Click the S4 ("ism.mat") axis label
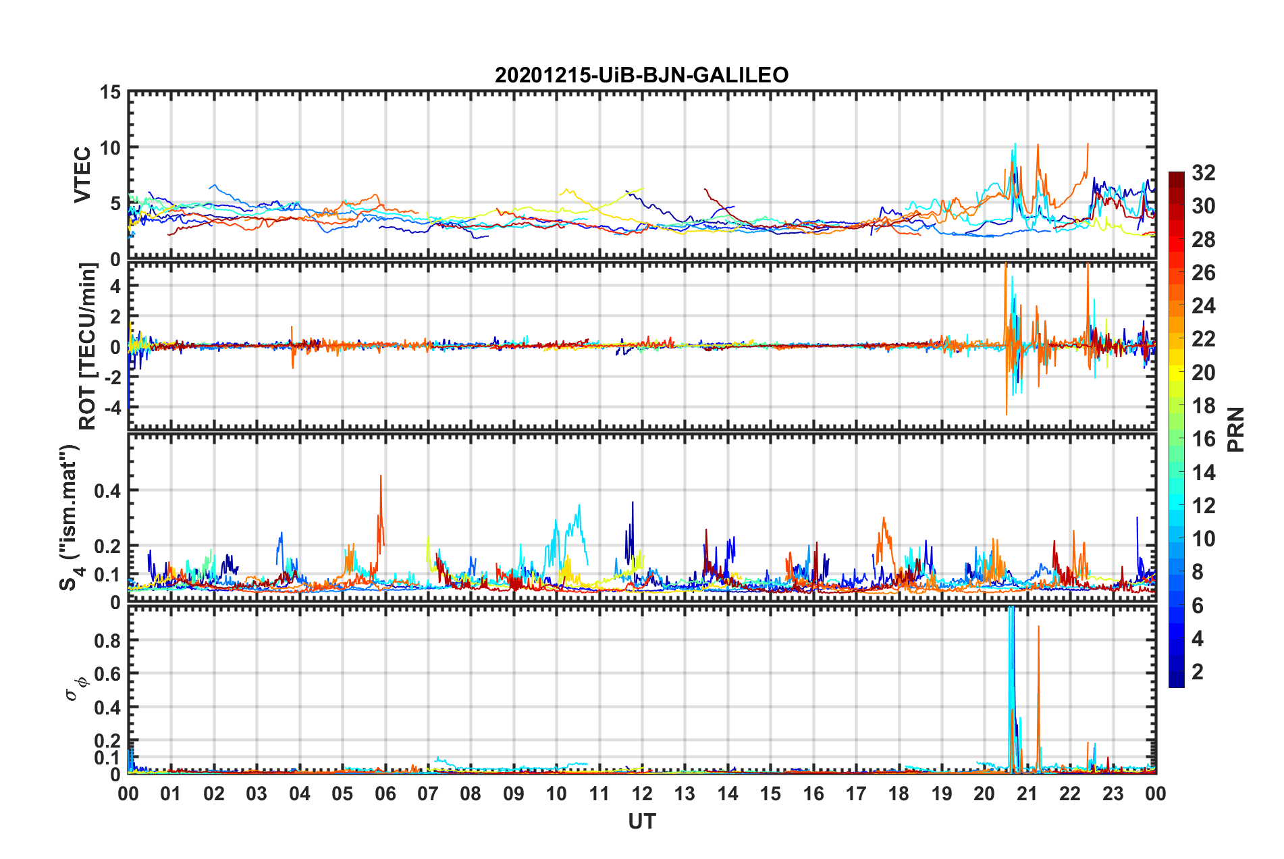Image resolution: width=1284 pixels, height=859 pixels. click(x=71, y=517)
